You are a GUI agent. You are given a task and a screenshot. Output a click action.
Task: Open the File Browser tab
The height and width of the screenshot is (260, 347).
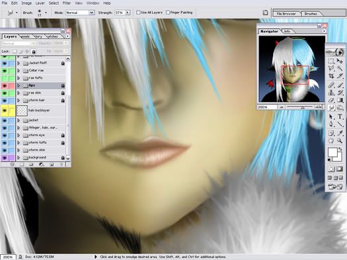point(286,14)
